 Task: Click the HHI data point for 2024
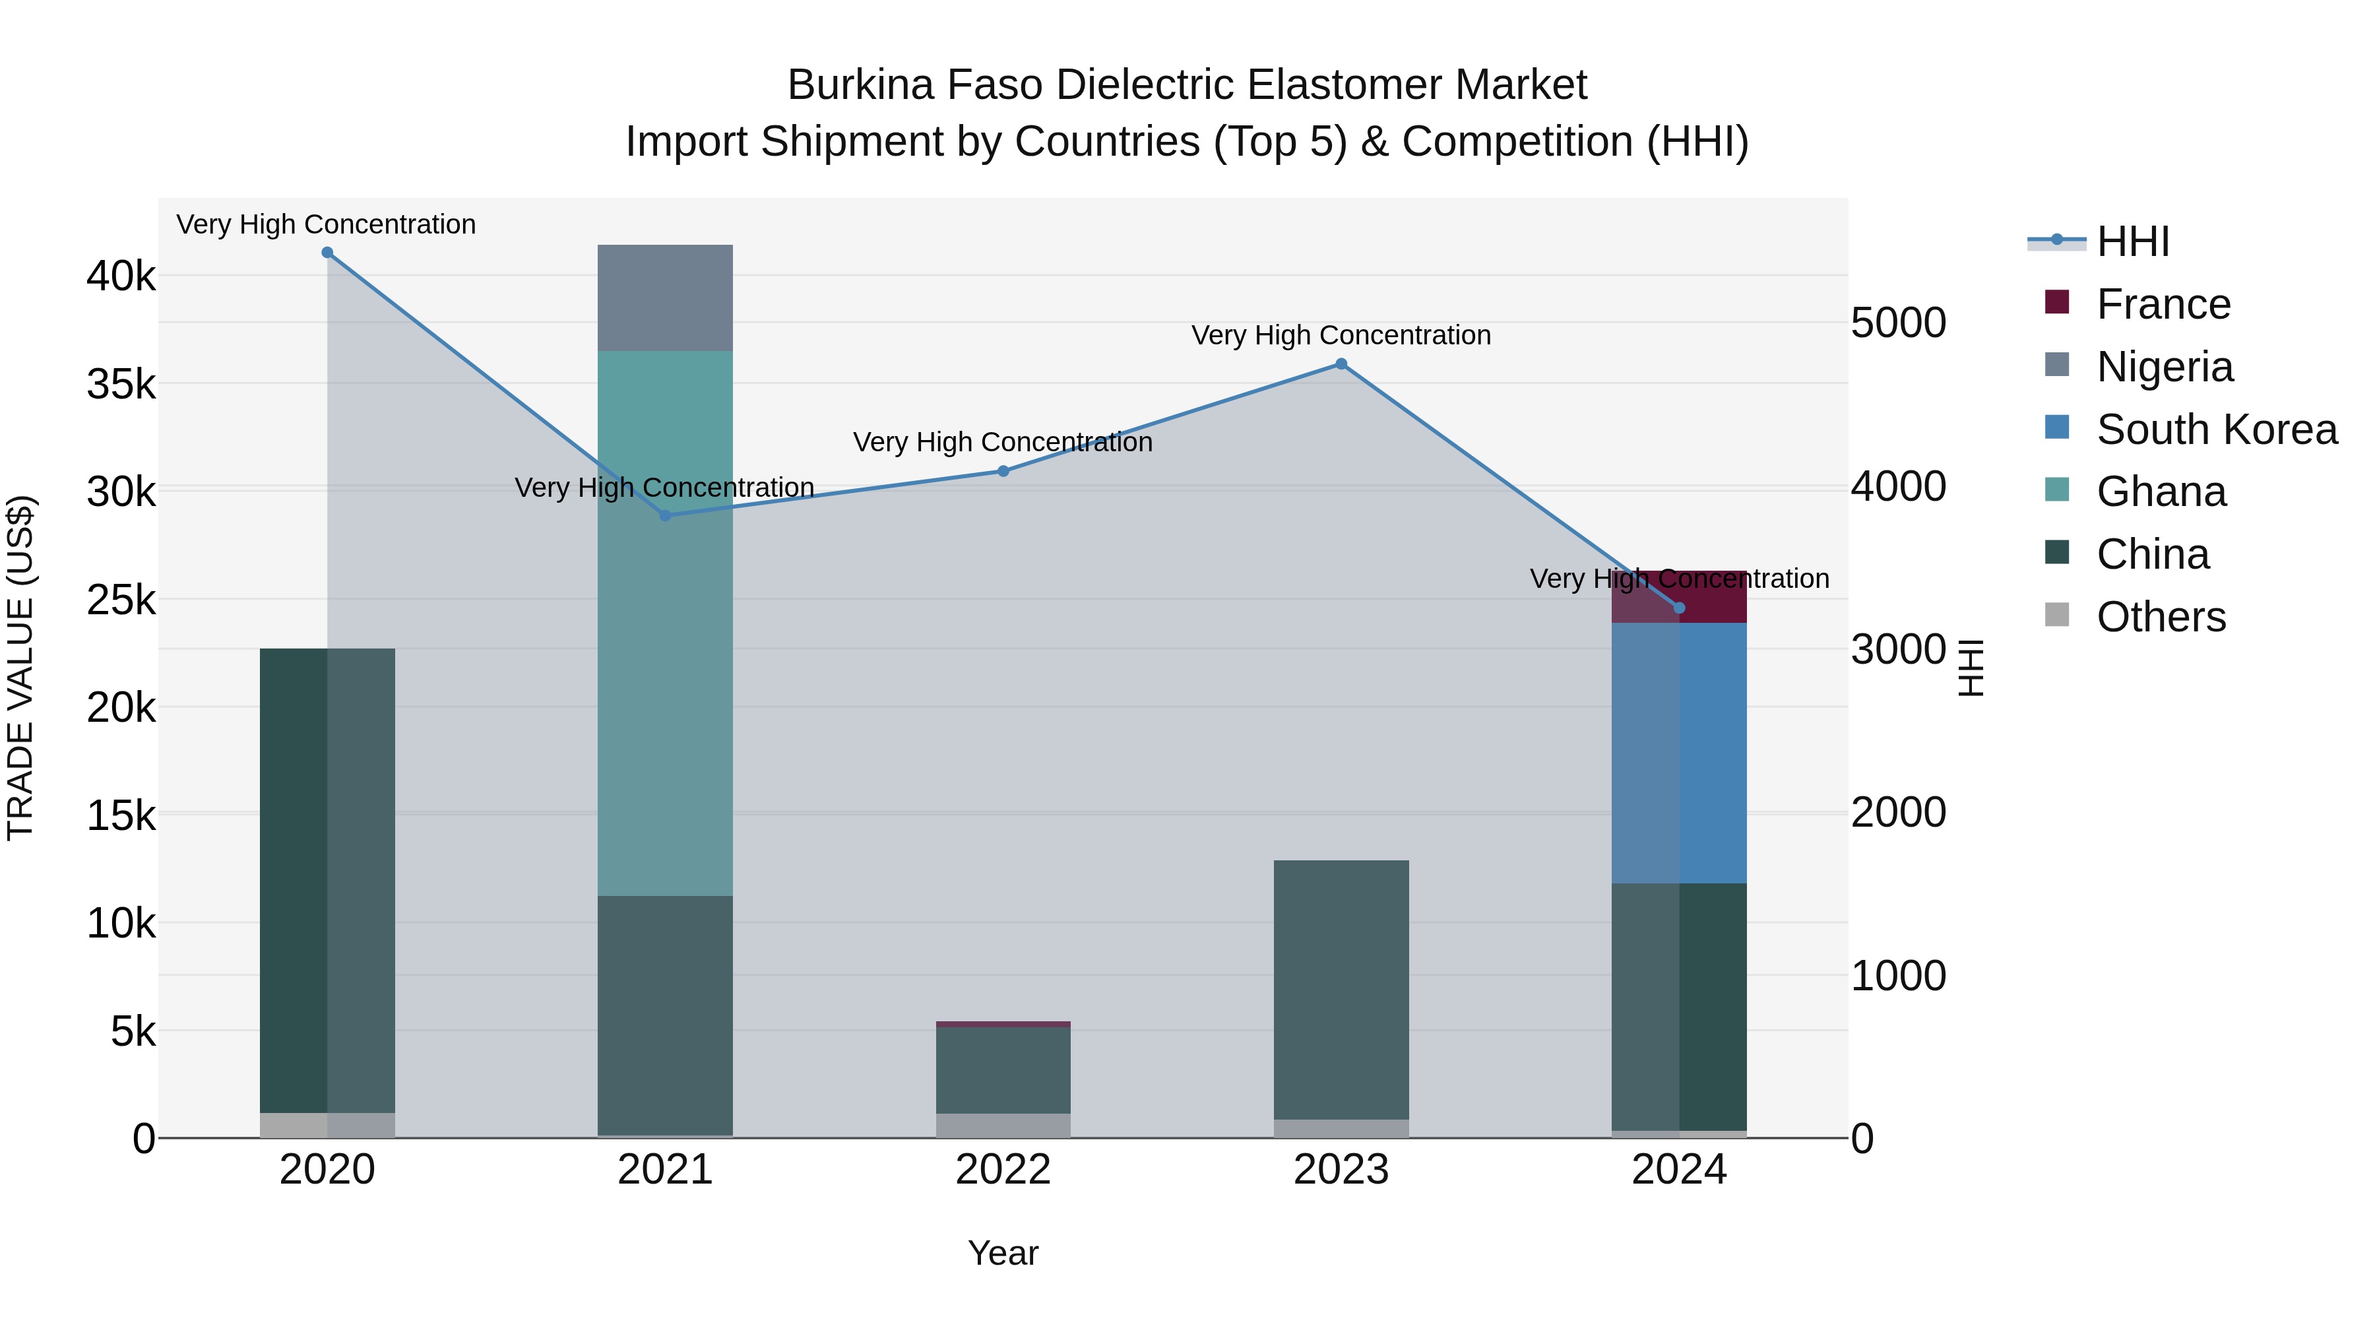coord(1679,608)
